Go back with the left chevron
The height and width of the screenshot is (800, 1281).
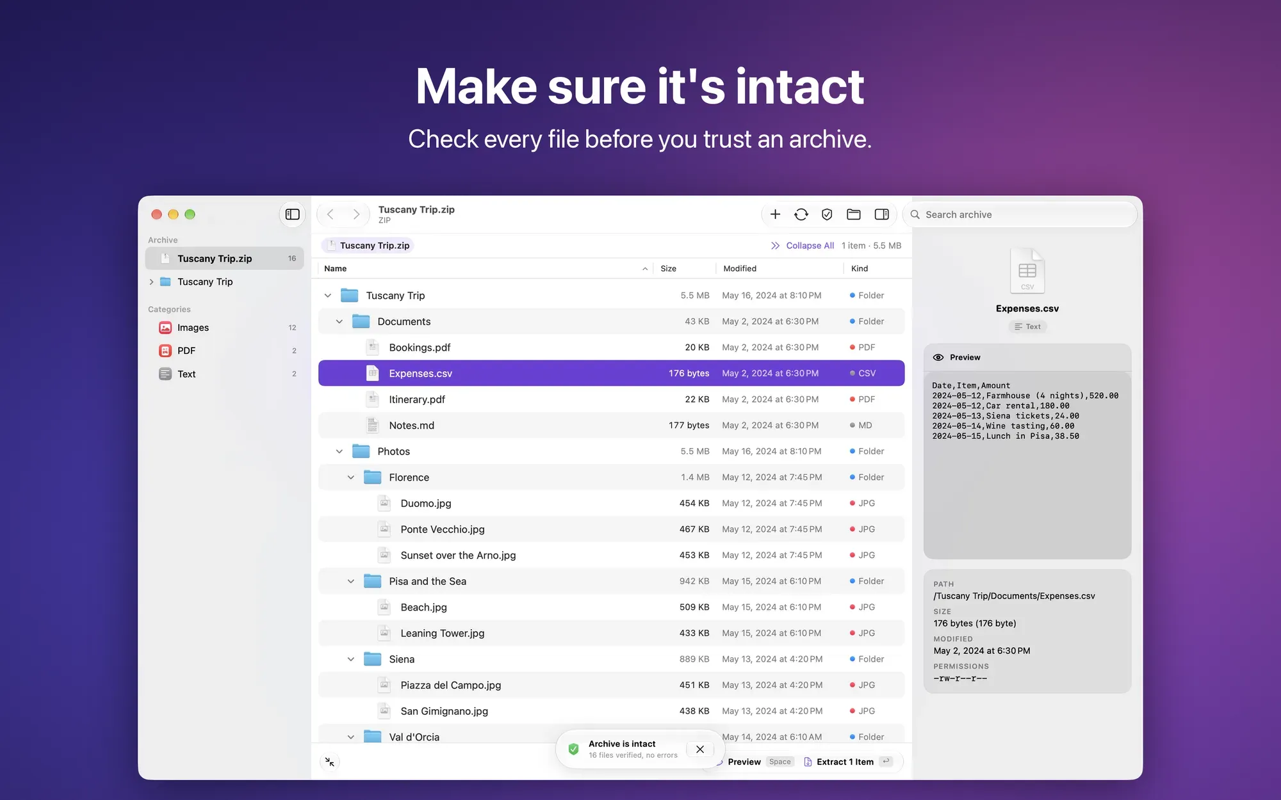(x=330, y=214)
